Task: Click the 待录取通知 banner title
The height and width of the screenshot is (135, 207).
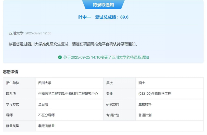Action: (x=103, y=5)
